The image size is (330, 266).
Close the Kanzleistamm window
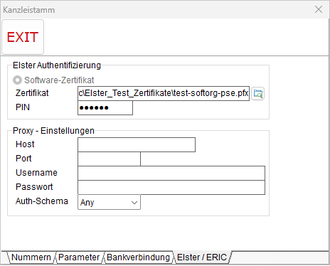[319, 9]
